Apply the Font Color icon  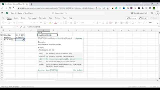(55, 23)
